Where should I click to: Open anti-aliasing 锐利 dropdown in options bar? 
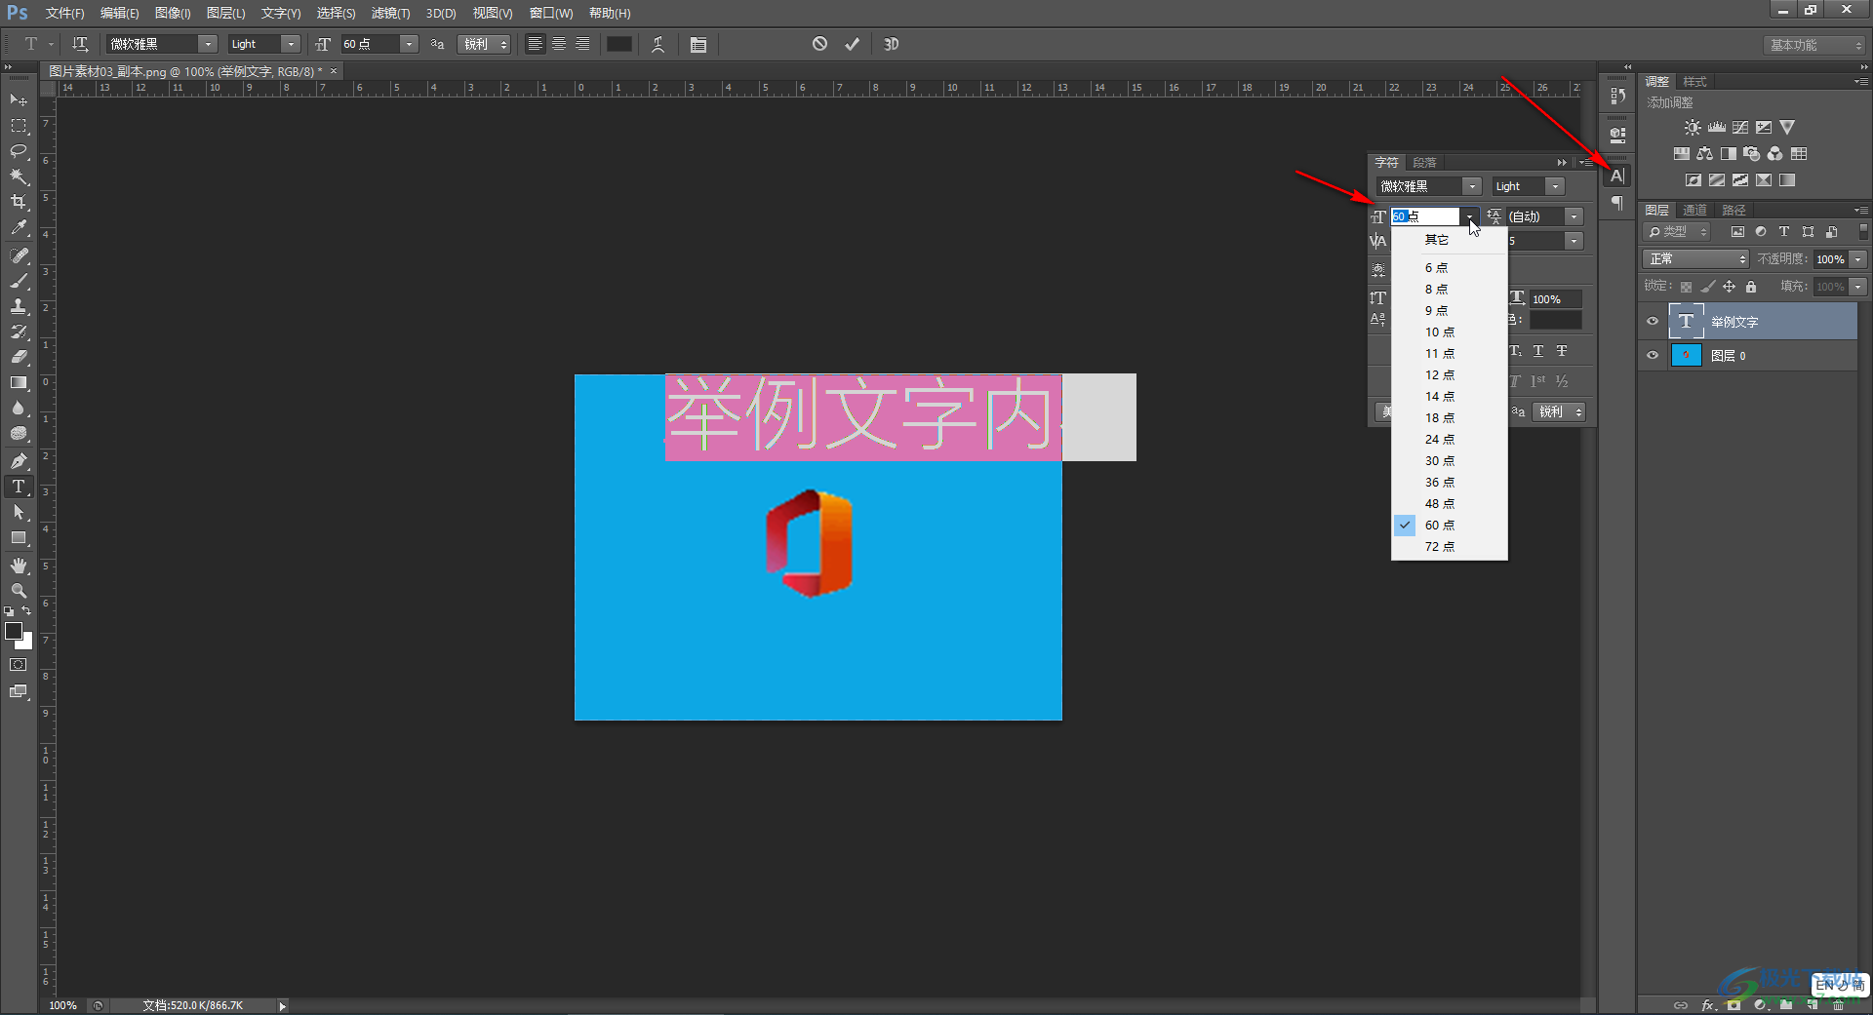pos(484,44)
